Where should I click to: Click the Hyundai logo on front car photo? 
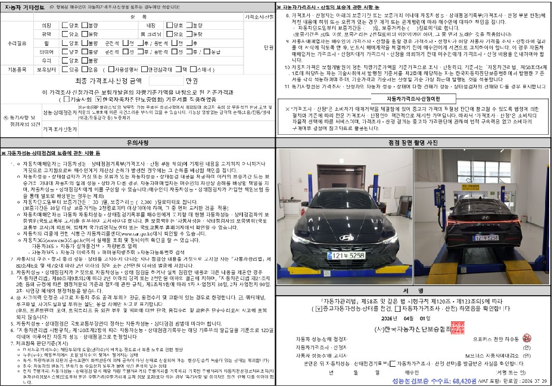click(x=346, y=238)
